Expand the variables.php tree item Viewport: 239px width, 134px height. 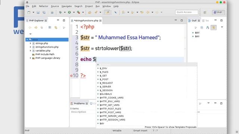coord(30,51)
